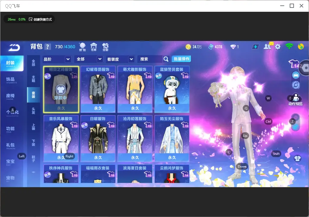
Task: Click the 730/4360 capacity counter
Action: pos(65,47)
